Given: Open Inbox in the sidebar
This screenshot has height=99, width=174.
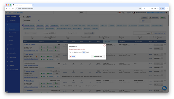Looking at the screenshot, I should pos(12,45).
